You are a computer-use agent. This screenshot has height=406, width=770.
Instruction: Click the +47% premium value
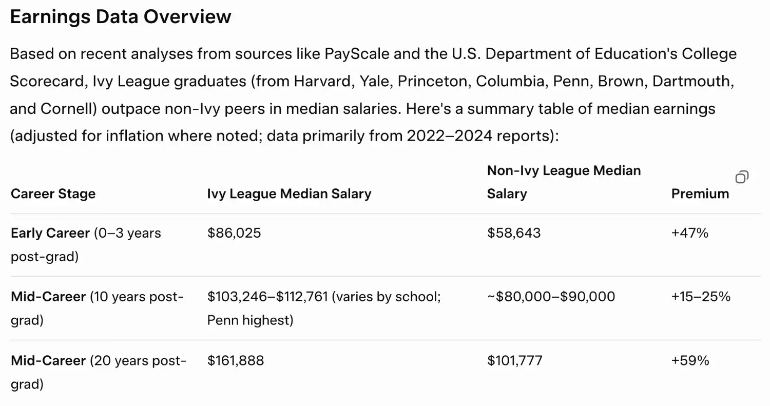click(x=689, y=233)
